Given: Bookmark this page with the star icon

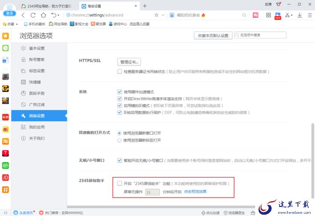Looking at the screenshot, I should click(x=156, y=15).
